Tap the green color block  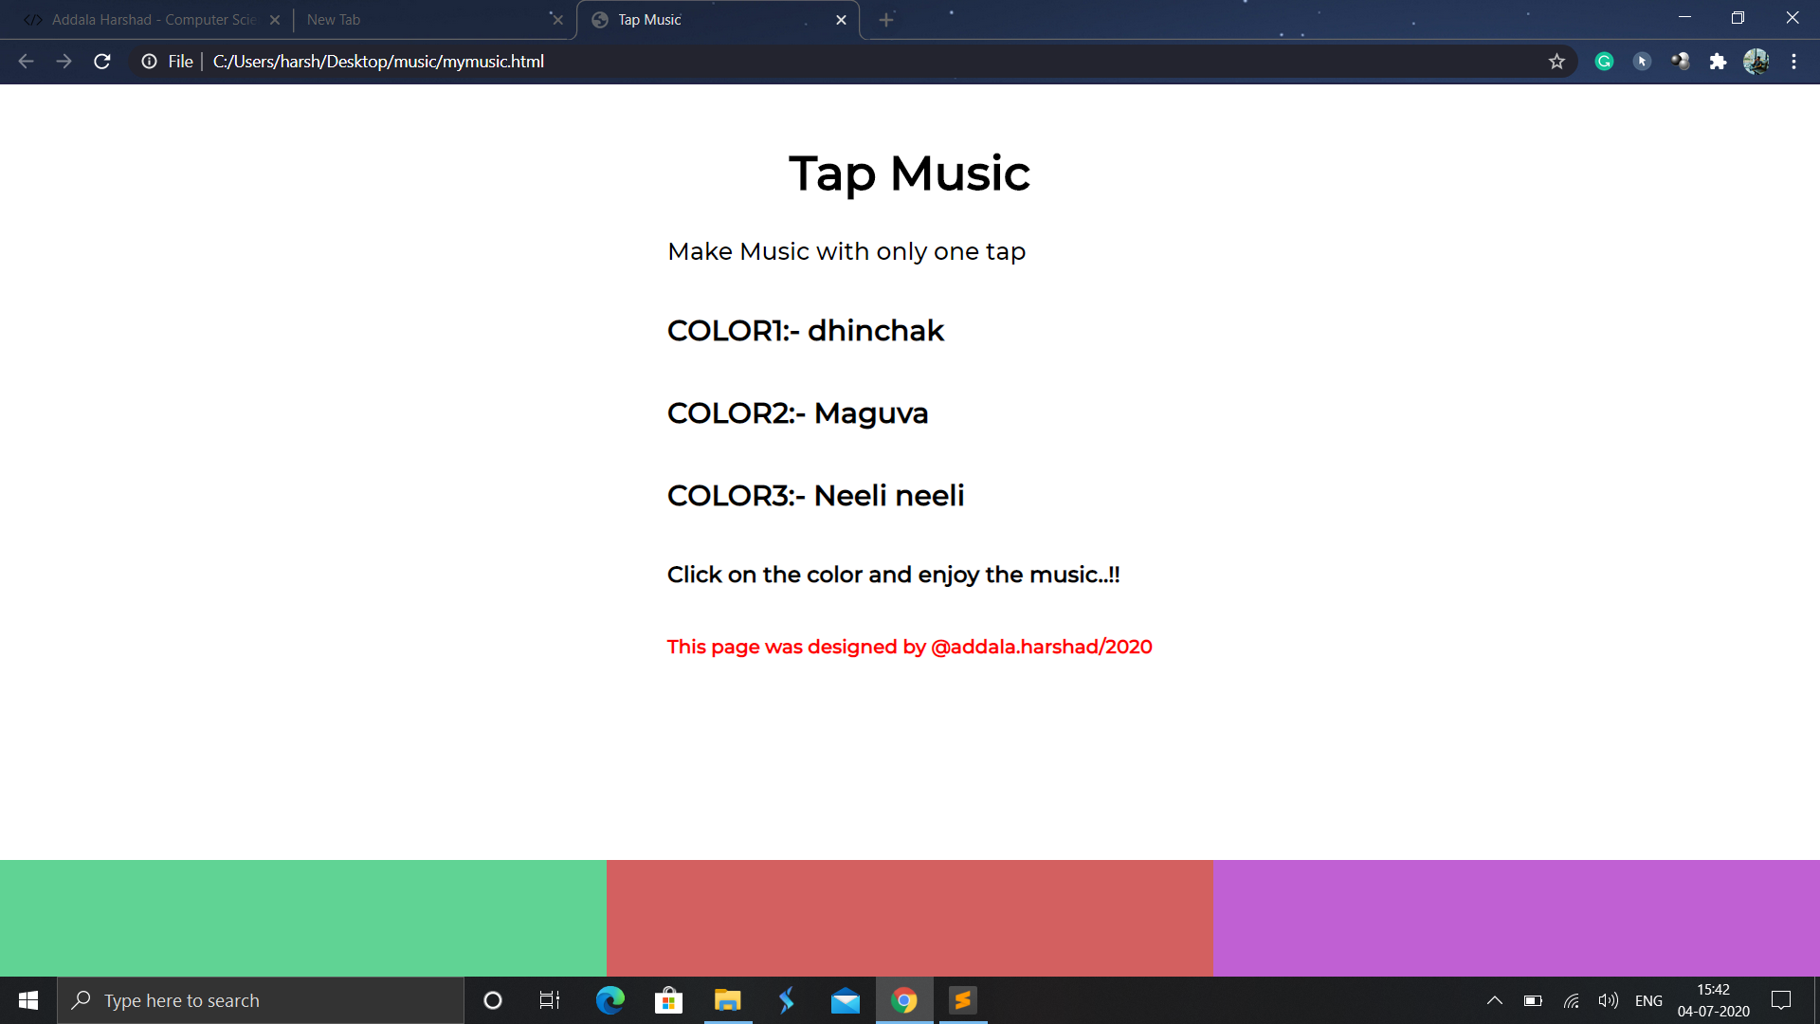(302, 917)
